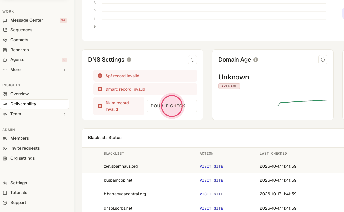Click Dmarc record Invalid message

[x=125, y=89]
